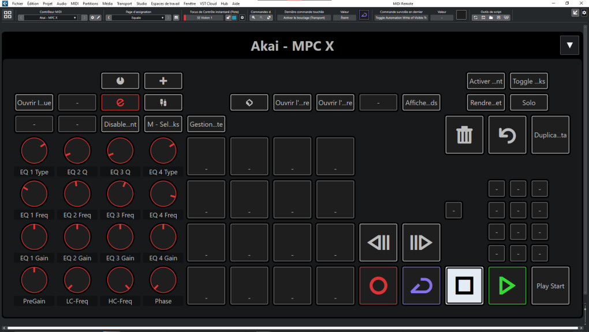Click the plus icon pad
The image size is (589, 332).
[163, 81]
